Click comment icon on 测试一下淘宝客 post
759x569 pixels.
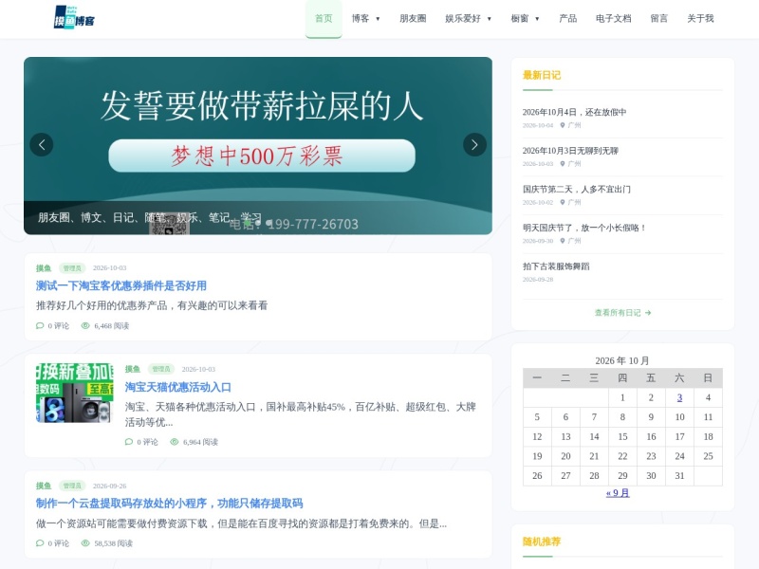40,325
